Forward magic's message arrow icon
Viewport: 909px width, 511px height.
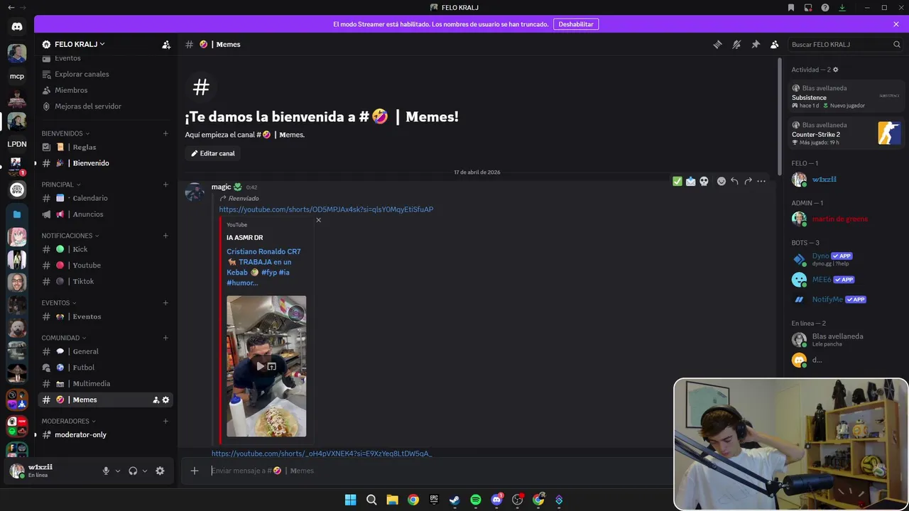click(748, 181)
